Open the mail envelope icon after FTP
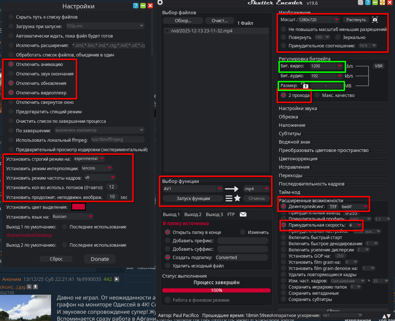 tap(243, 214)
